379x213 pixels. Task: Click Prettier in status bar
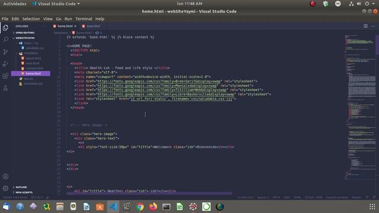[356, 198]
